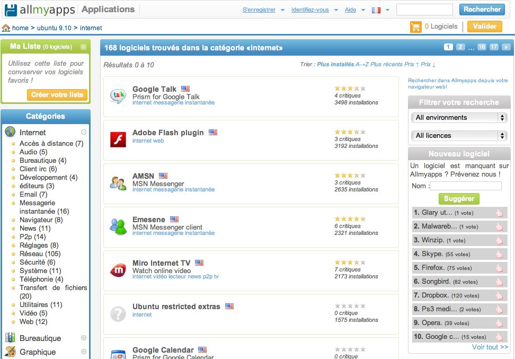Go to next results page arrow
This screenshot has width=515, height=359.
tap(506, 47)
